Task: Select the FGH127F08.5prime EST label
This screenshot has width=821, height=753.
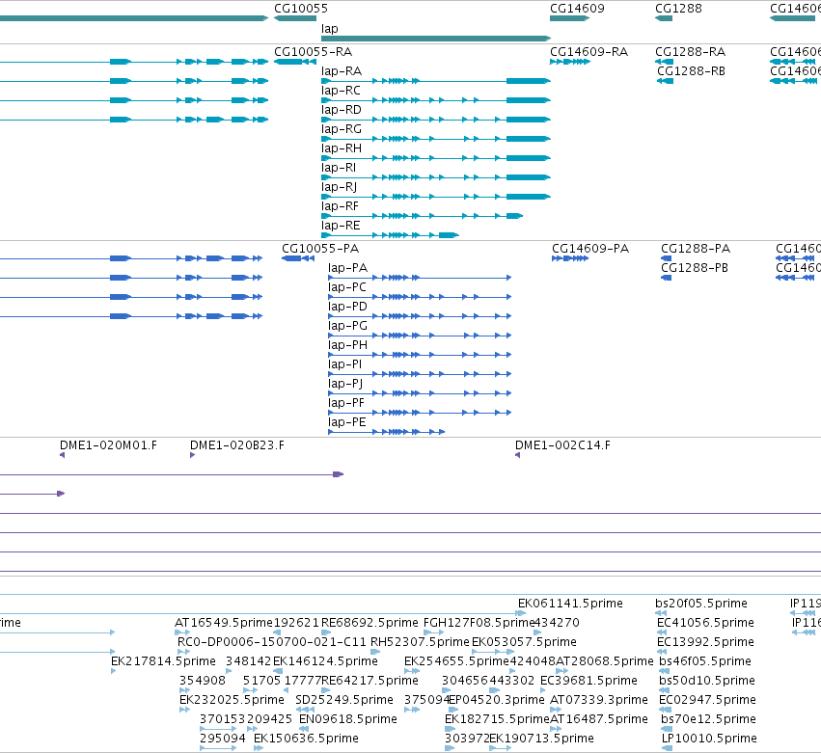Action: tap(479, 623)
